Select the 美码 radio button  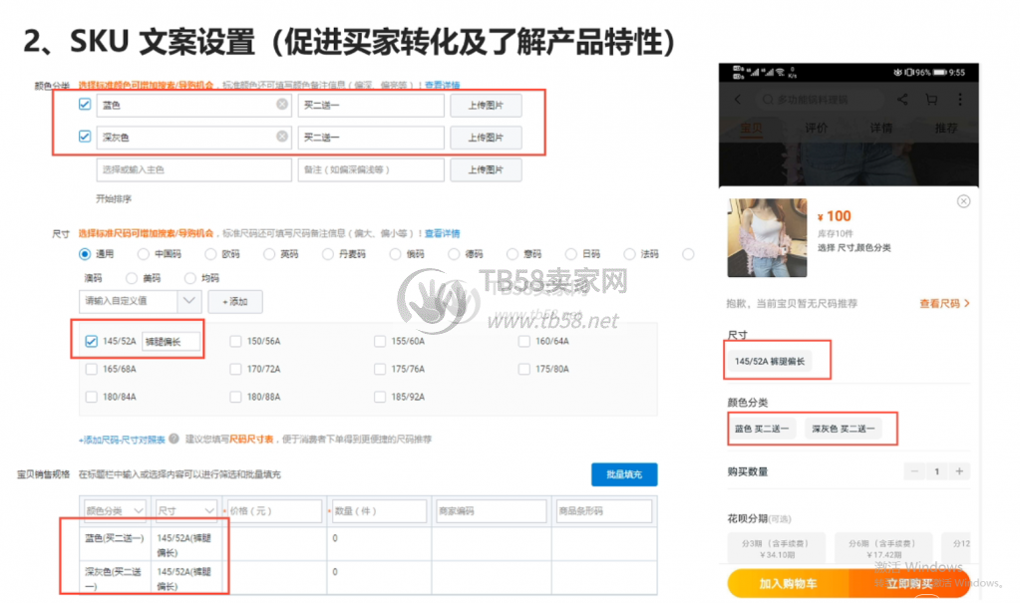(132, 278)
